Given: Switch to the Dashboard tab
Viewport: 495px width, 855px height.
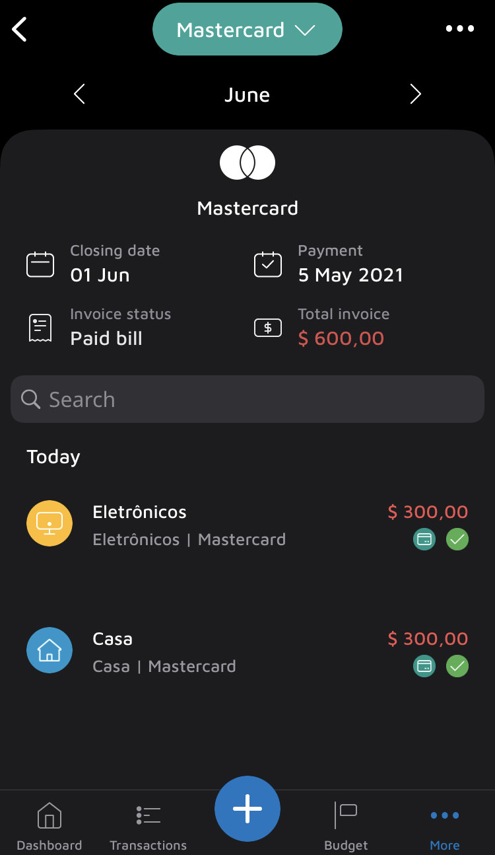Looking at the screenshot, I should 49,826.
